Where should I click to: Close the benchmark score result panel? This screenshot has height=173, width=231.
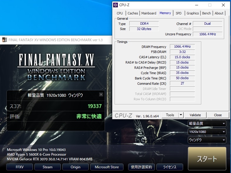pyautogui.click(x=101, y=94)
